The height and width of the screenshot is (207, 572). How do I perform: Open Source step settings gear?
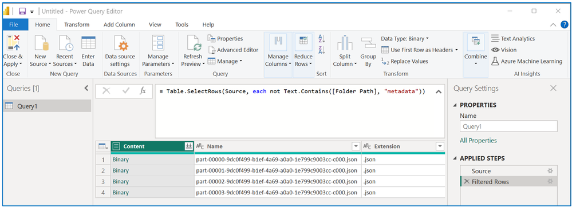(550, 170)
